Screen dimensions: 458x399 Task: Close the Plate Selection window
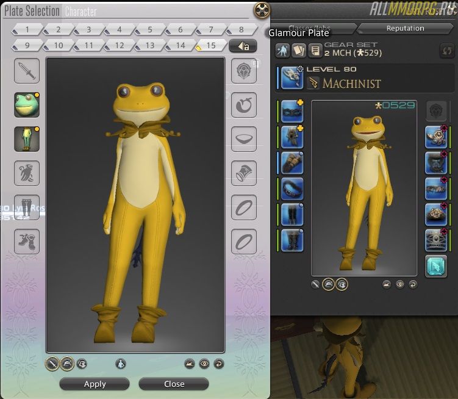(x=174, y=384)
